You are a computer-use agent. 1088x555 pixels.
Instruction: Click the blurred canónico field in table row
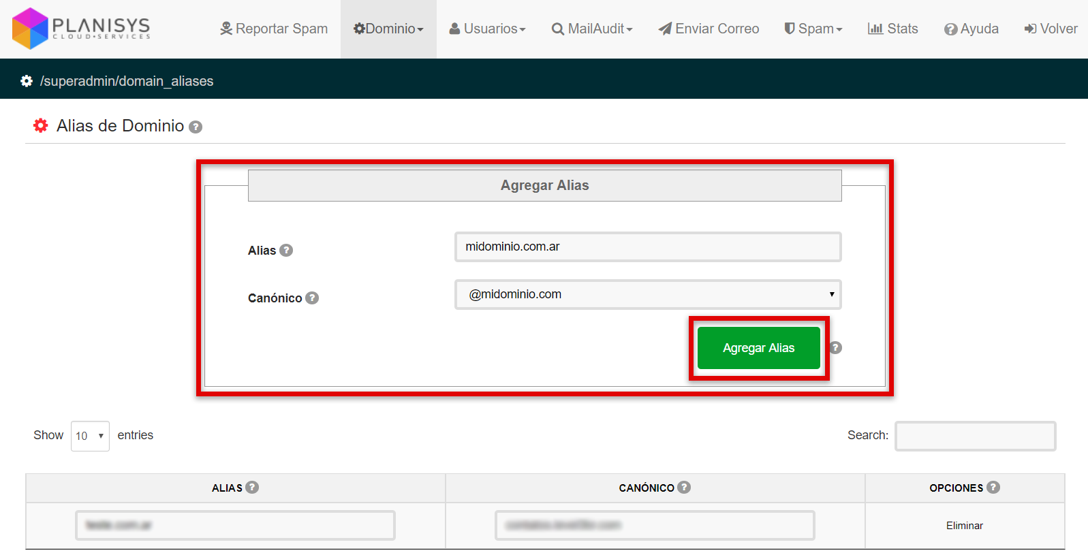tap(655, 525)
